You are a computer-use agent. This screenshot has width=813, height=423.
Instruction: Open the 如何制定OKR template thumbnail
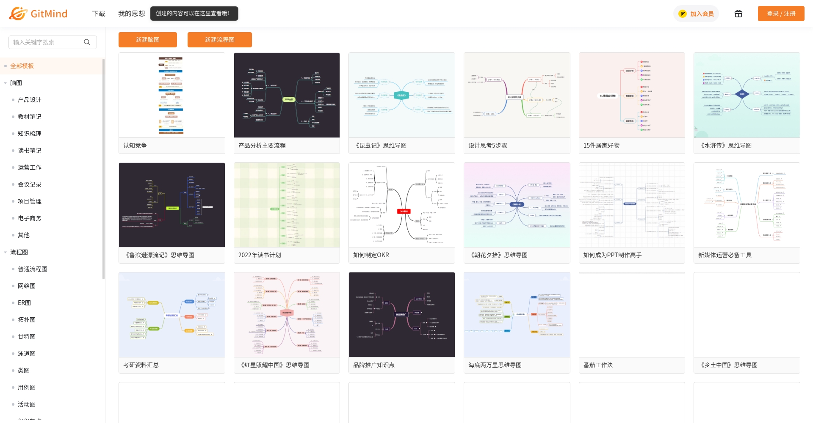pyautogui.click(x=401, y=205)
